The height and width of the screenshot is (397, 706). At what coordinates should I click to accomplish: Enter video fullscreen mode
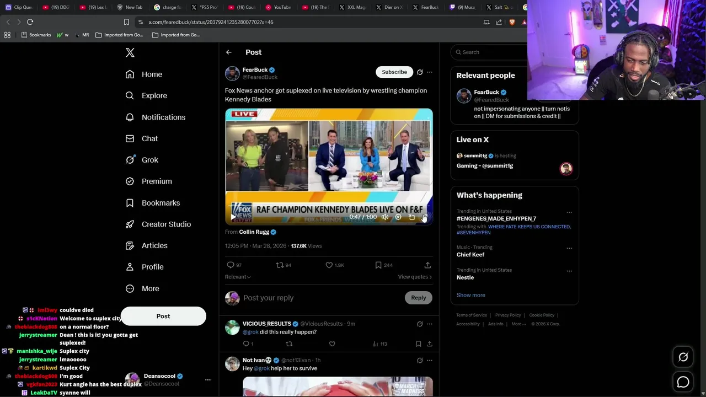[424, 217]
